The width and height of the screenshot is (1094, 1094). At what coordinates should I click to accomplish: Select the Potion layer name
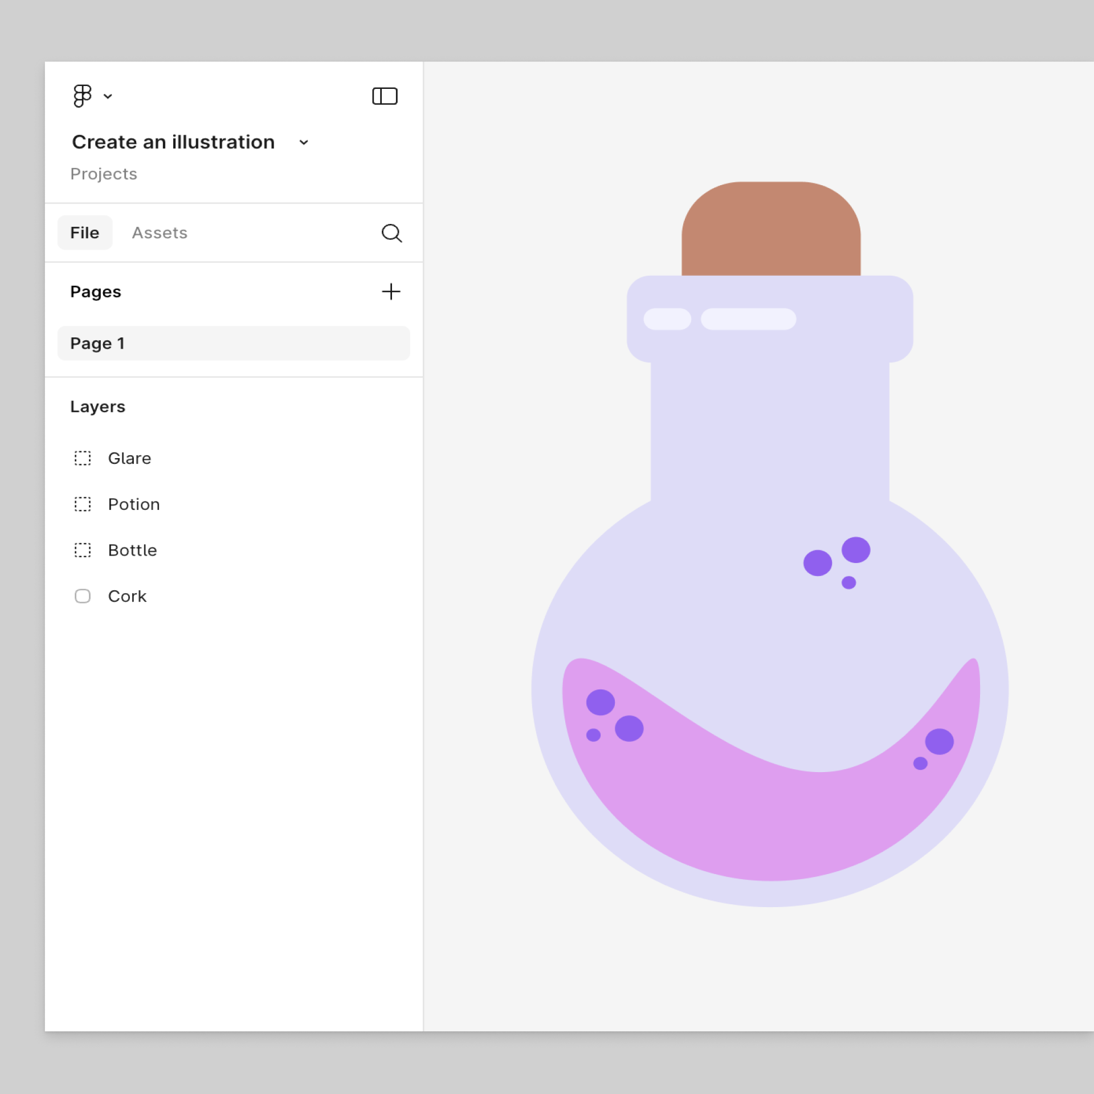[x=134, y=504]
